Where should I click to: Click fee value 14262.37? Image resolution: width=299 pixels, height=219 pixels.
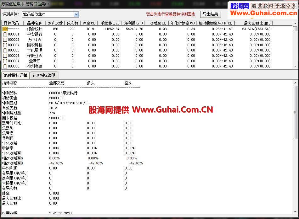[112, 29]
